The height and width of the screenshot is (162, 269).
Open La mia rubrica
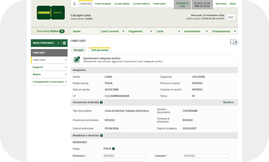click(x=141, y=4)
